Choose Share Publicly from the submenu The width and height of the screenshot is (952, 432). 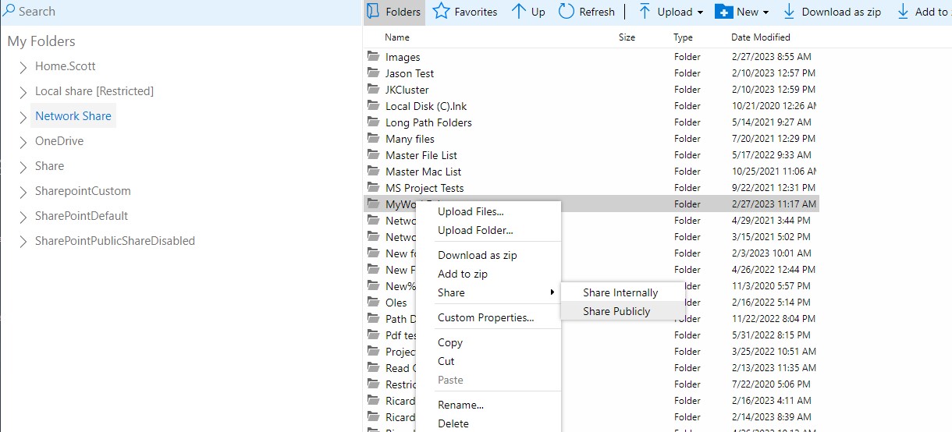(x=616, y=311)
